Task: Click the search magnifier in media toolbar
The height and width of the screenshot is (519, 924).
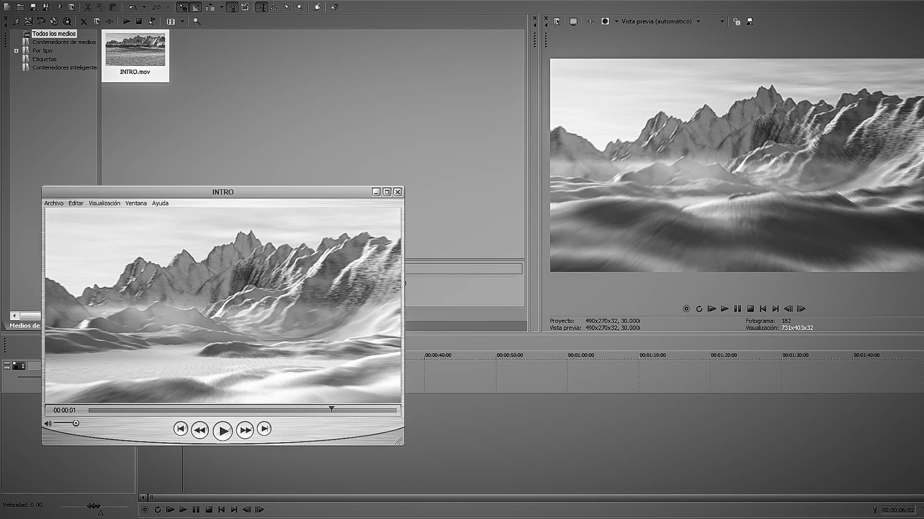Action: 196,21
